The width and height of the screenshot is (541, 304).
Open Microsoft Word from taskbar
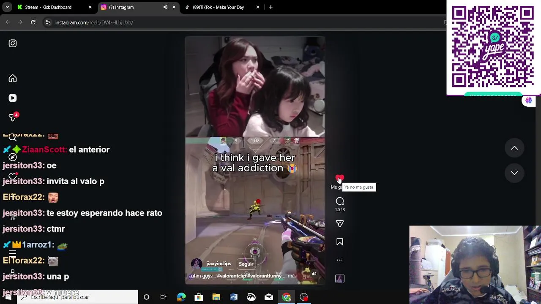coord(234,297)
